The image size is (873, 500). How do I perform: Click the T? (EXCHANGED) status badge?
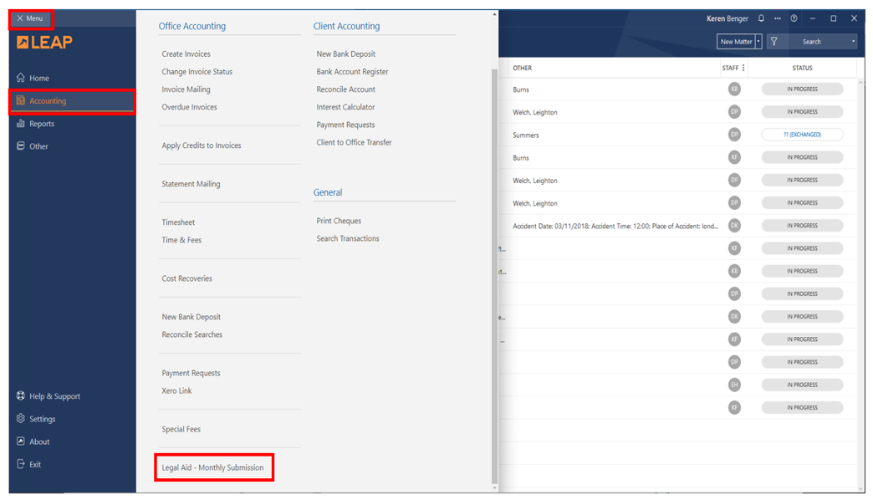coord(802,135)
